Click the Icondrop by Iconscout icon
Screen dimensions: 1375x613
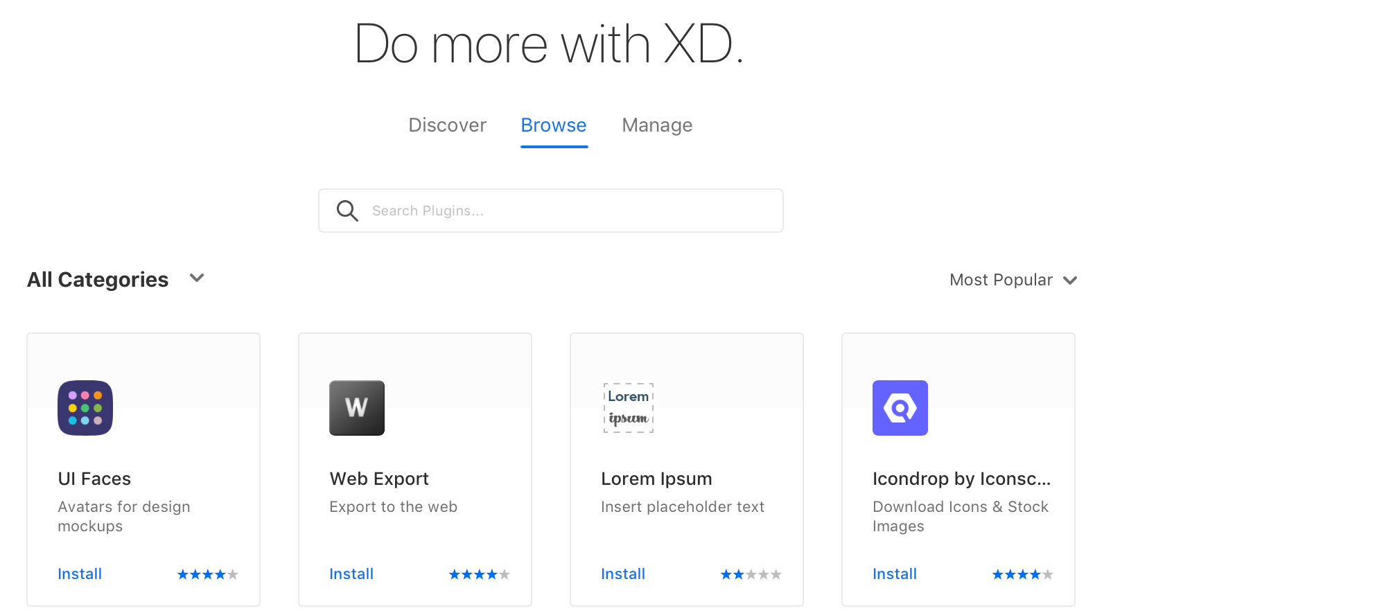900,408
